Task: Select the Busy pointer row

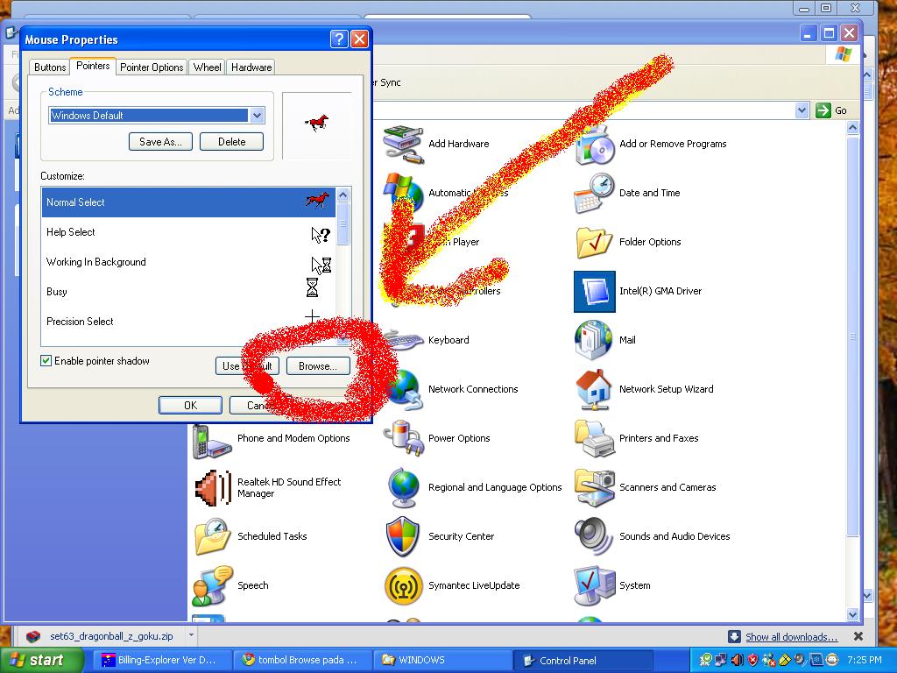Action: pyautogui.click(x=188, y=292)
